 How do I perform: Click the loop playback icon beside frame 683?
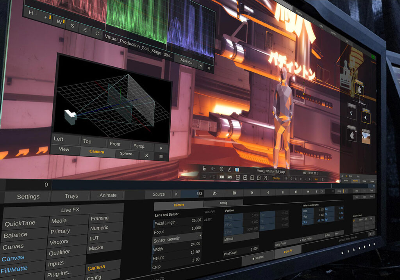(214, 193)
